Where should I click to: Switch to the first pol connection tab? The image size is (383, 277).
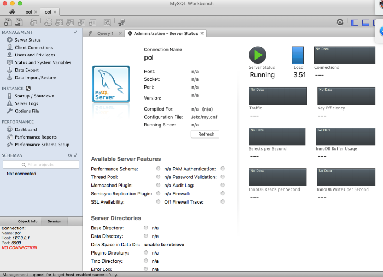(28, 12)
